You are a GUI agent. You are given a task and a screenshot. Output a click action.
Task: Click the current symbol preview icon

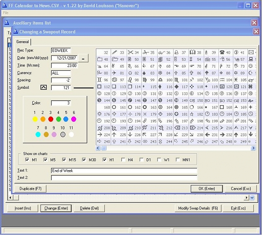(44, 87)
